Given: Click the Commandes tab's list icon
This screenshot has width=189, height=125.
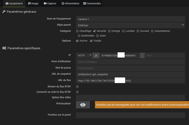Looking at the screenshot, I should click(85, 3).
